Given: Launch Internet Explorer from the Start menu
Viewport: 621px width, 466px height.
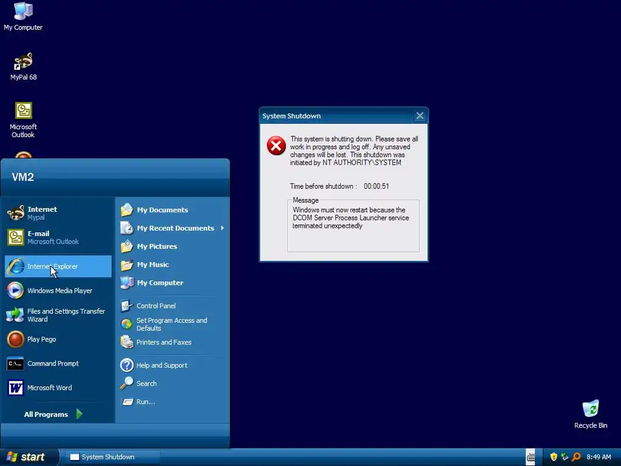Looking at the screenshot, I should tap(58, 266).
